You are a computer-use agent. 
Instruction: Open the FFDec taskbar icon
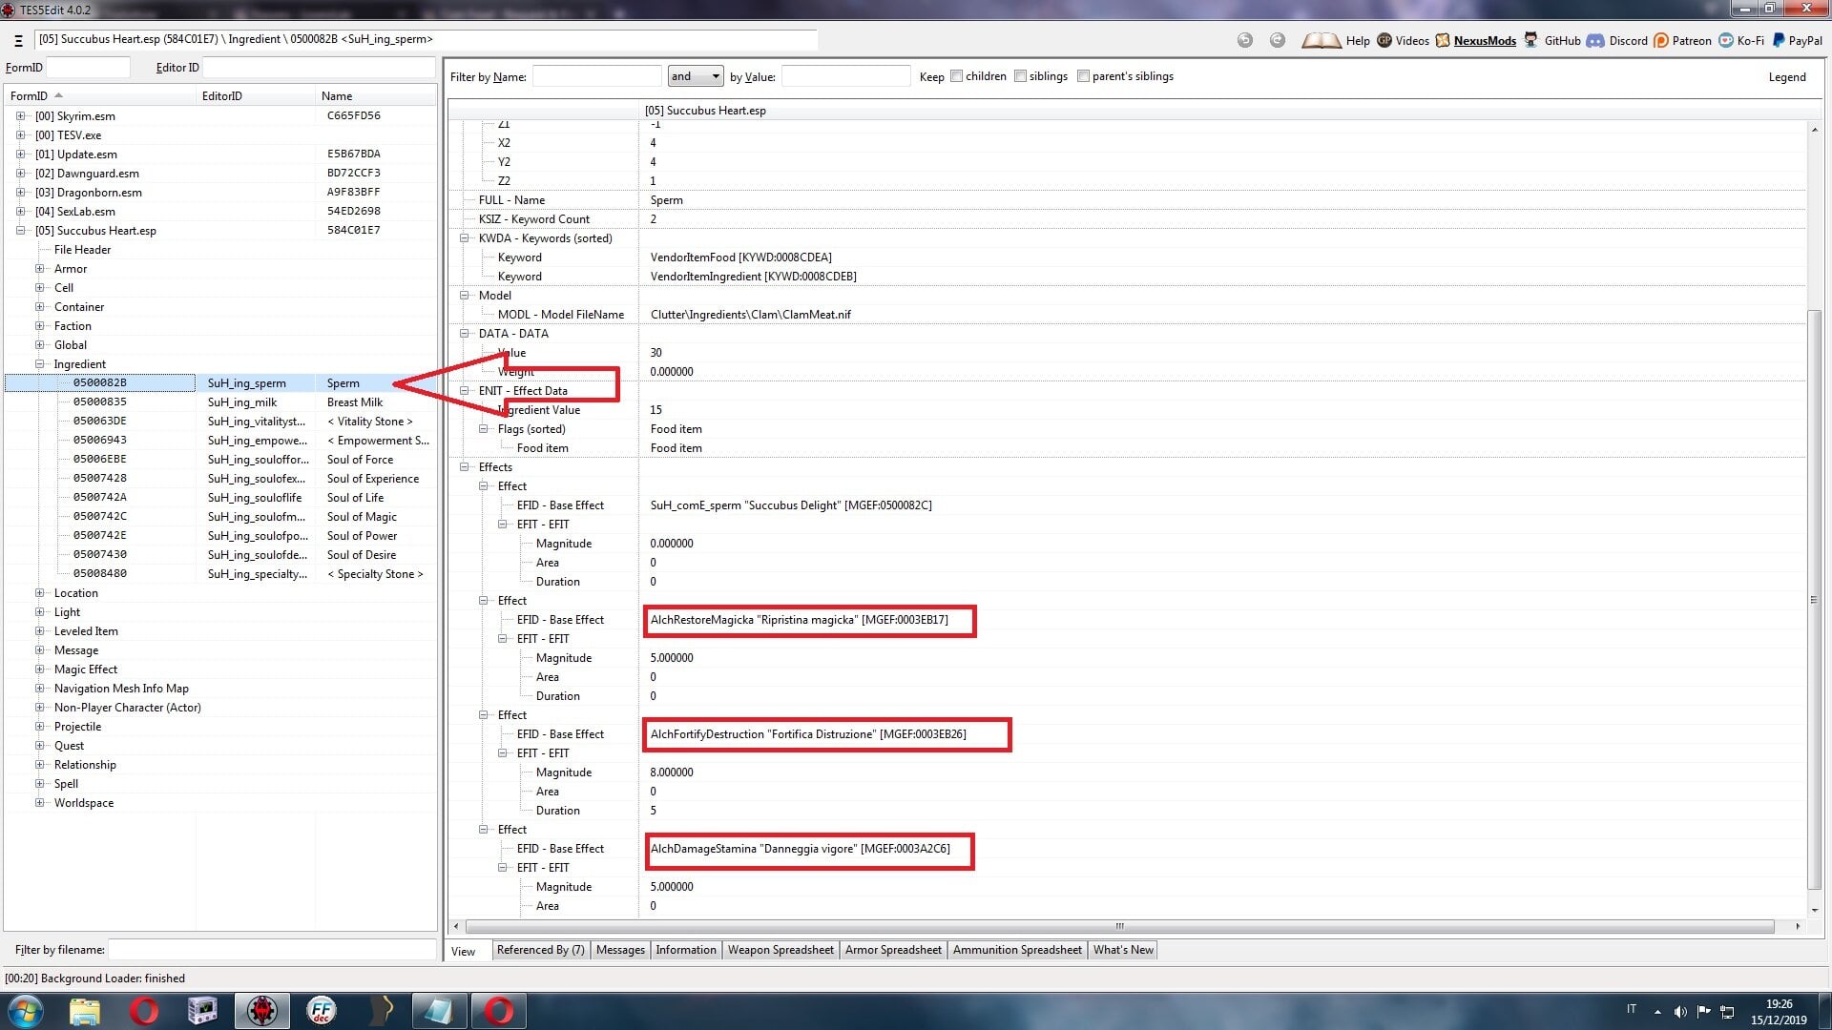pos(322,1011)
